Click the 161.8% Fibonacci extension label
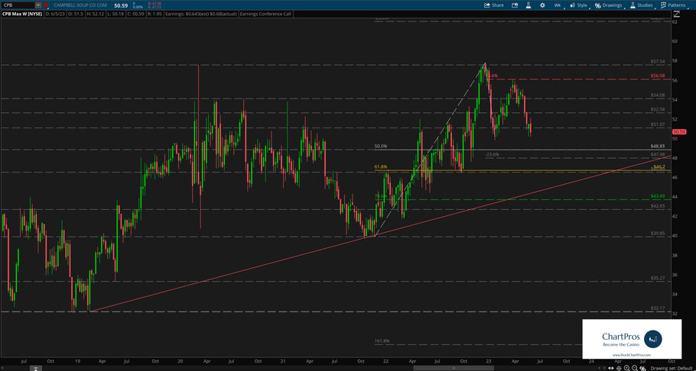696x371 pixels. (x=382, y=341)
